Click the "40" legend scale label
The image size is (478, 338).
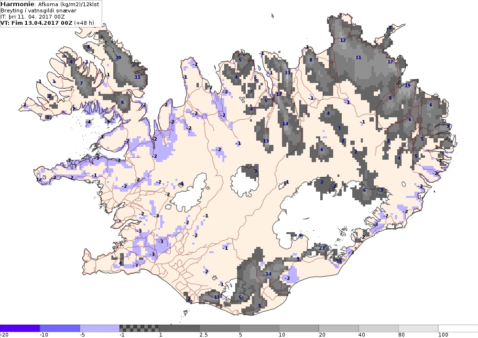pyautogui.click(x=362, y=335)
